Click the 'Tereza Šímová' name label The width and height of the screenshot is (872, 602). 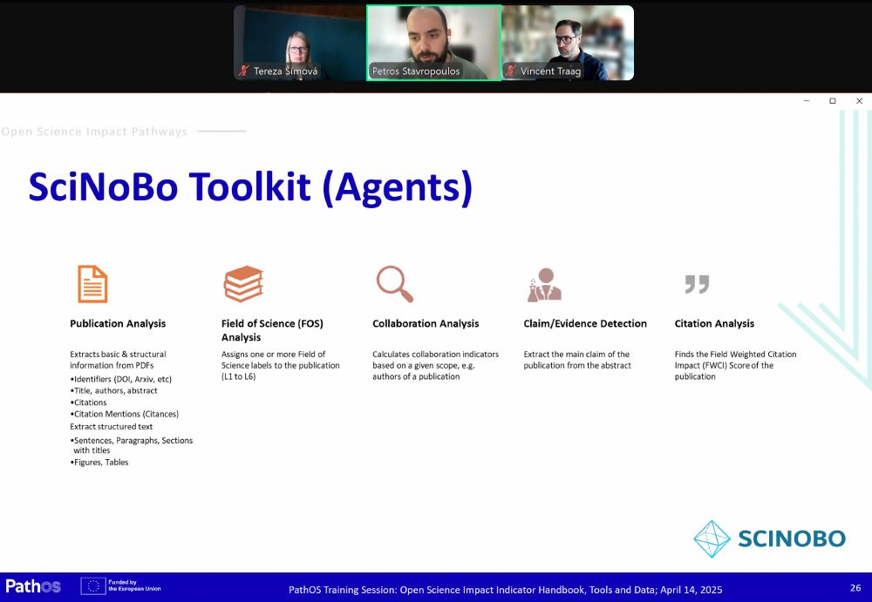click(x=285, y=71)
